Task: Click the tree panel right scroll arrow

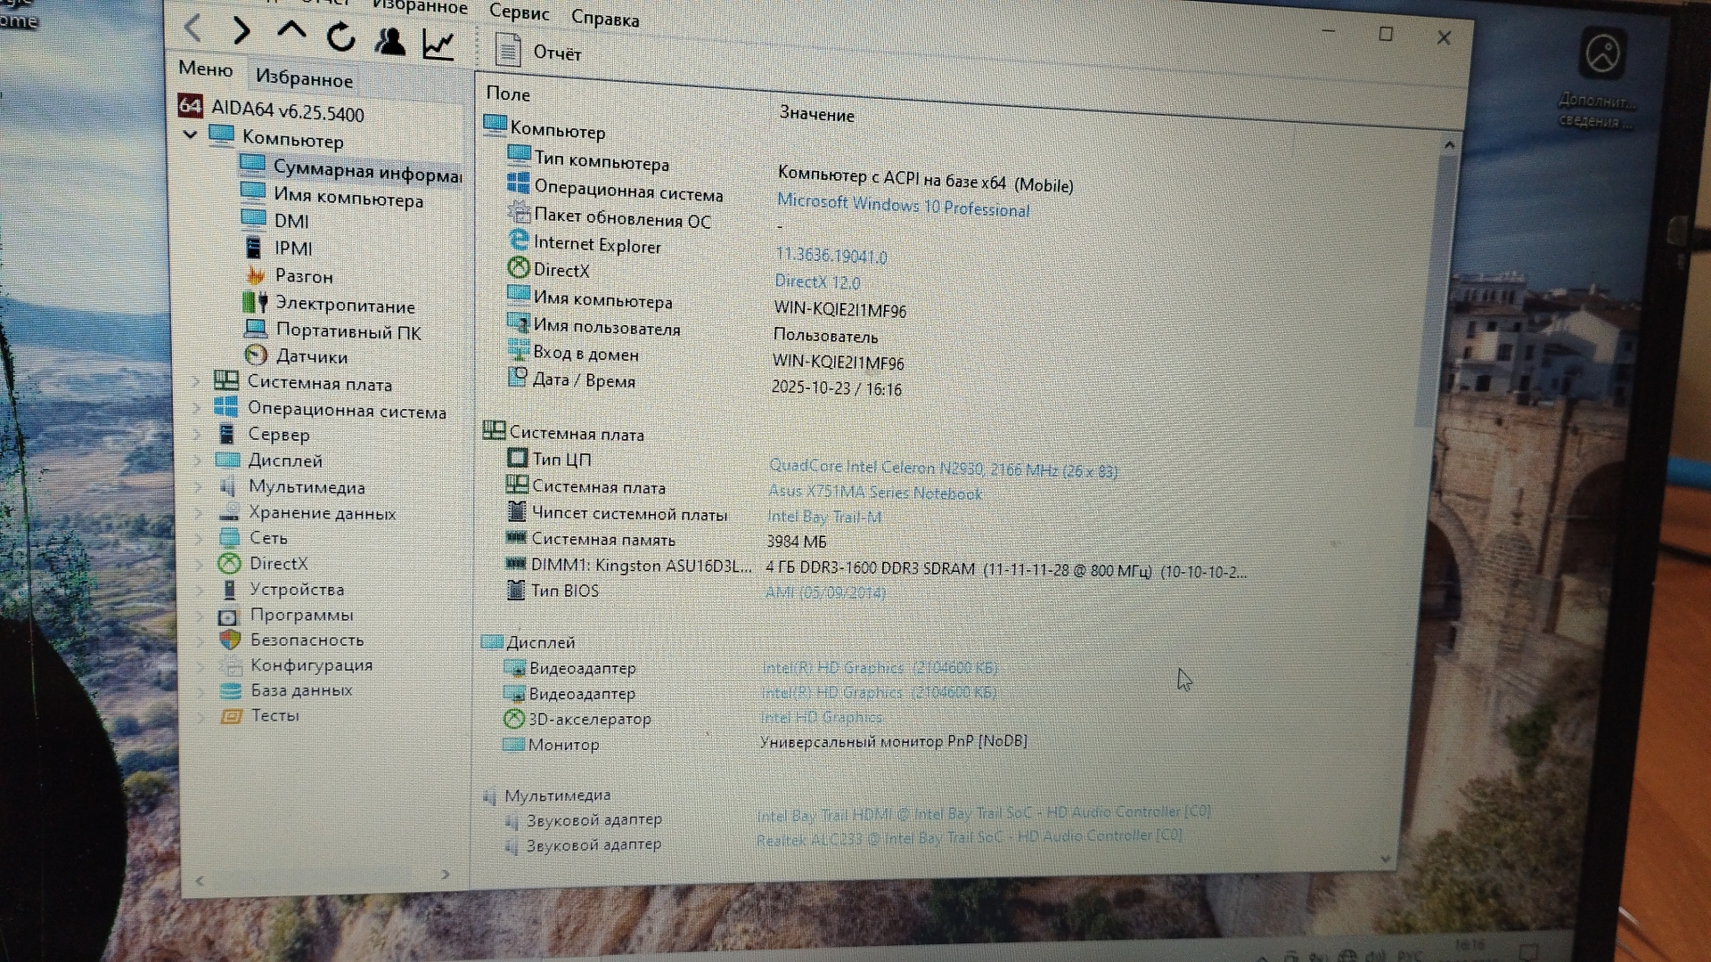Action: [446, 875]
